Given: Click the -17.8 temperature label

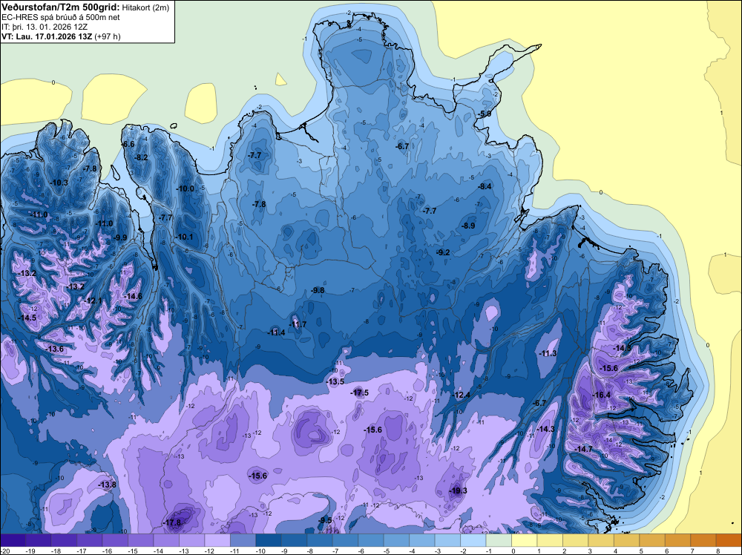Looking at the screenshot, I should click(x=172, y=523).
